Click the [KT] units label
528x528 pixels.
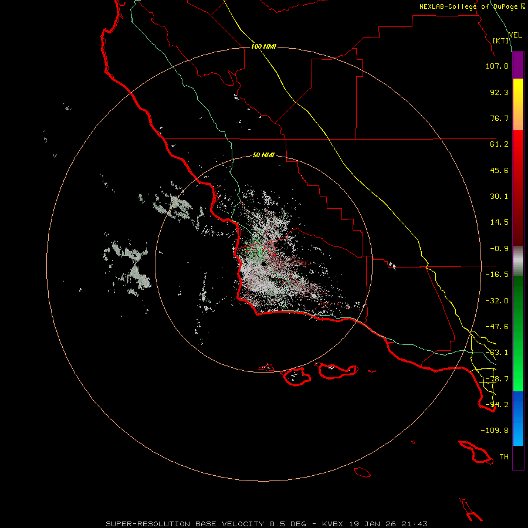click(x=501, y=40)
